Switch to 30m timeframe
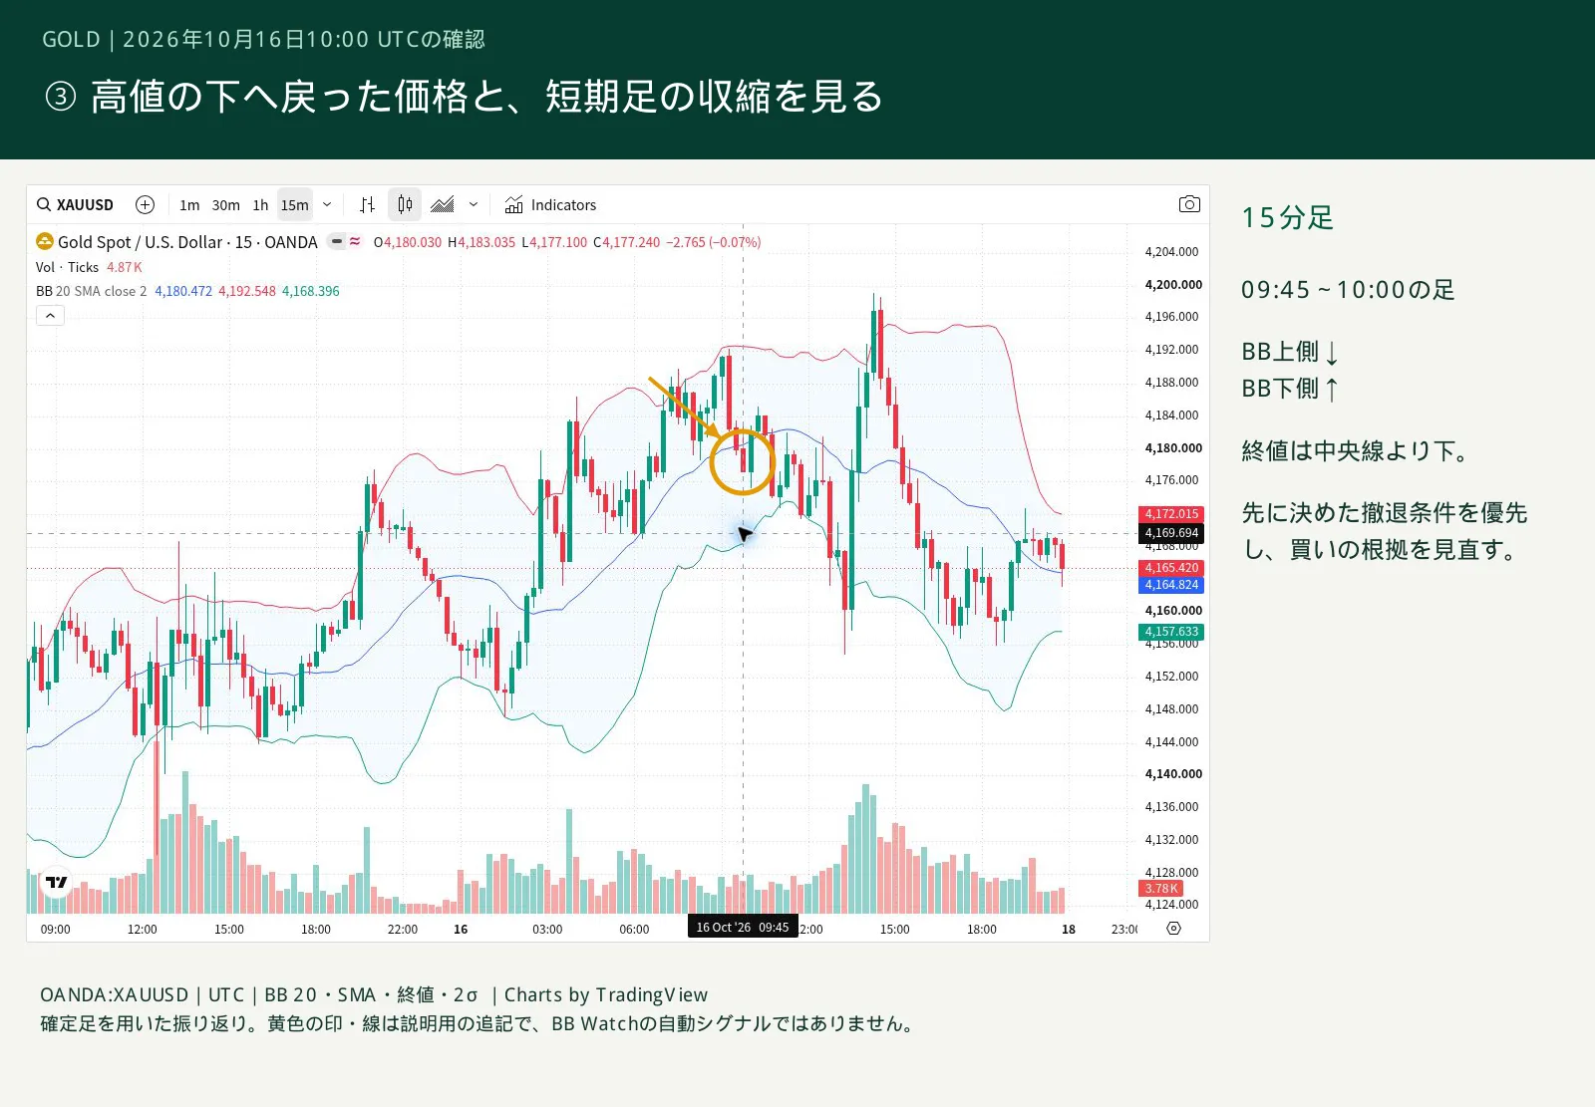Viewport: 1595px width, 1107px height. [x=226, y=205]
